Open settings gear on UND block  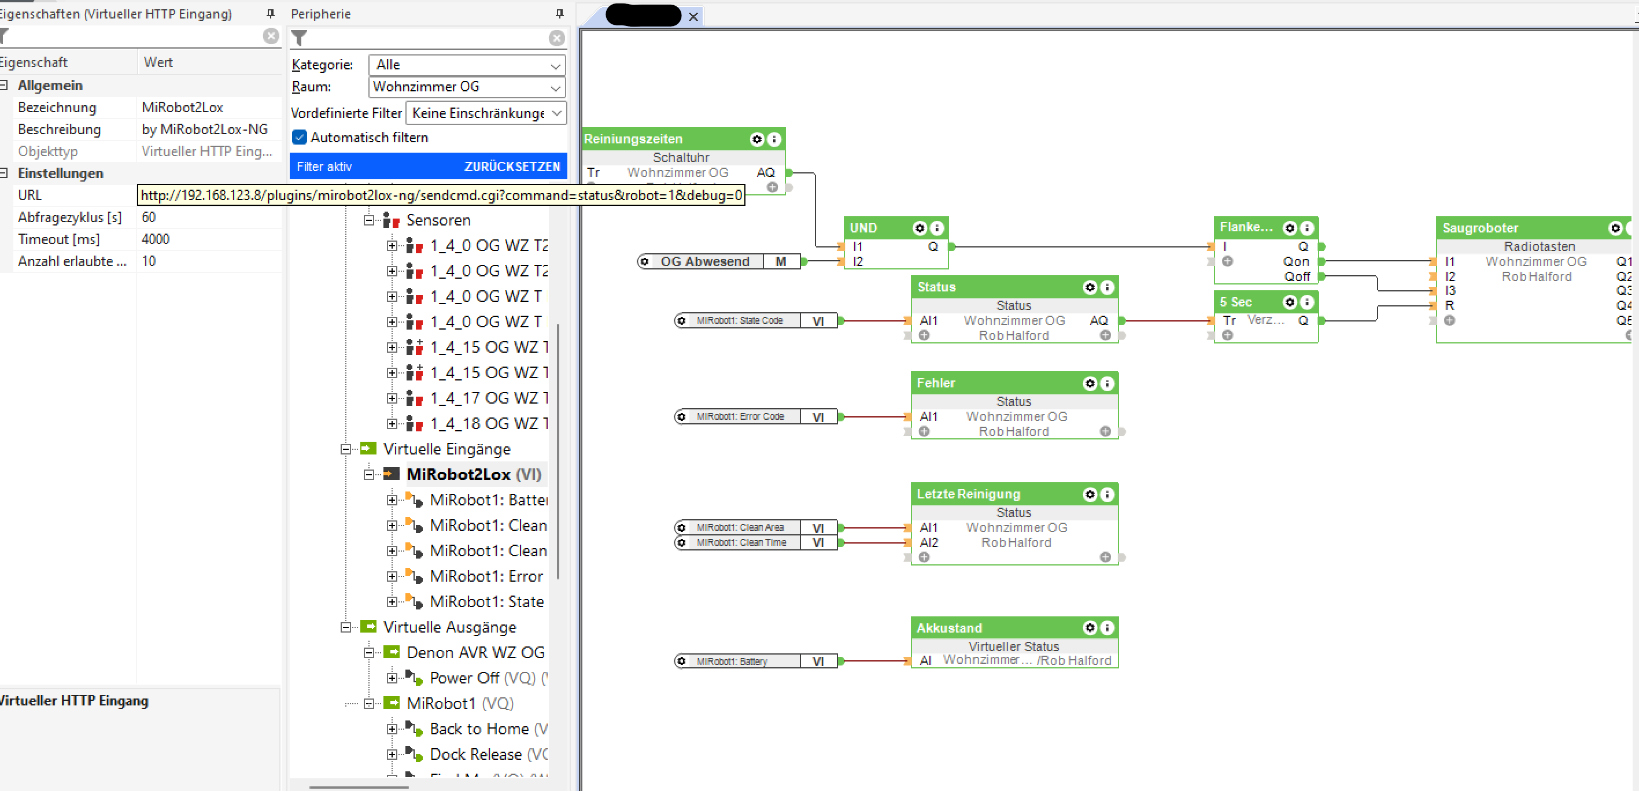click(x=920, y=228)
